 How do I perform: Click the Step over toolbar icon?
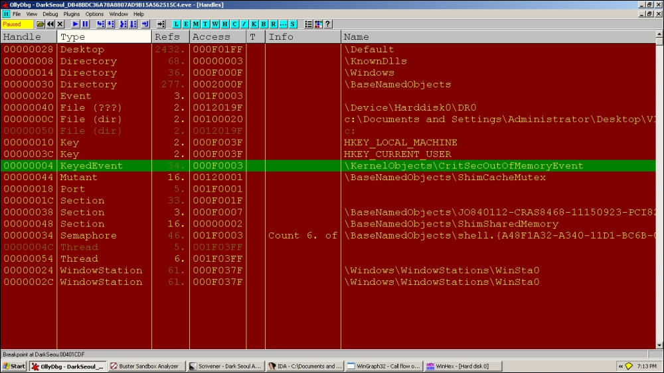click(x=110, y=24)
